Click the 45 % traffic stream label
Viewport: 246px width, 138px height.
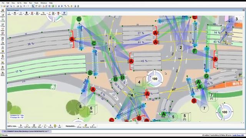(144, 61)
